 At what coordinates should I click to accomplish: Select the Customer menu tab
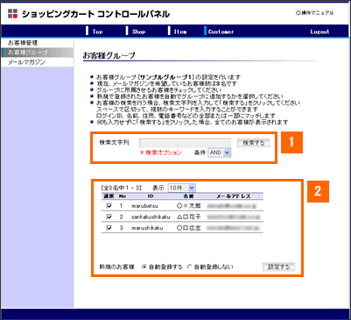coord(221,32)
